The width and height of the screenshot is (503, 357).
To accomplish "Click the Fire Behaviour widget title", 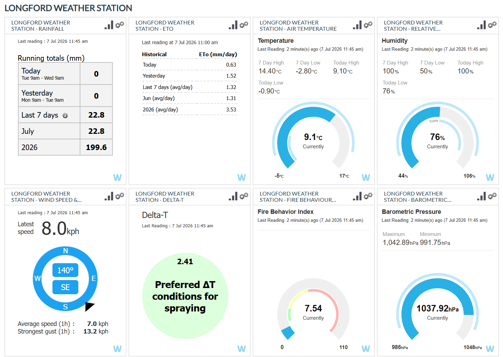I will coord(298,197).
